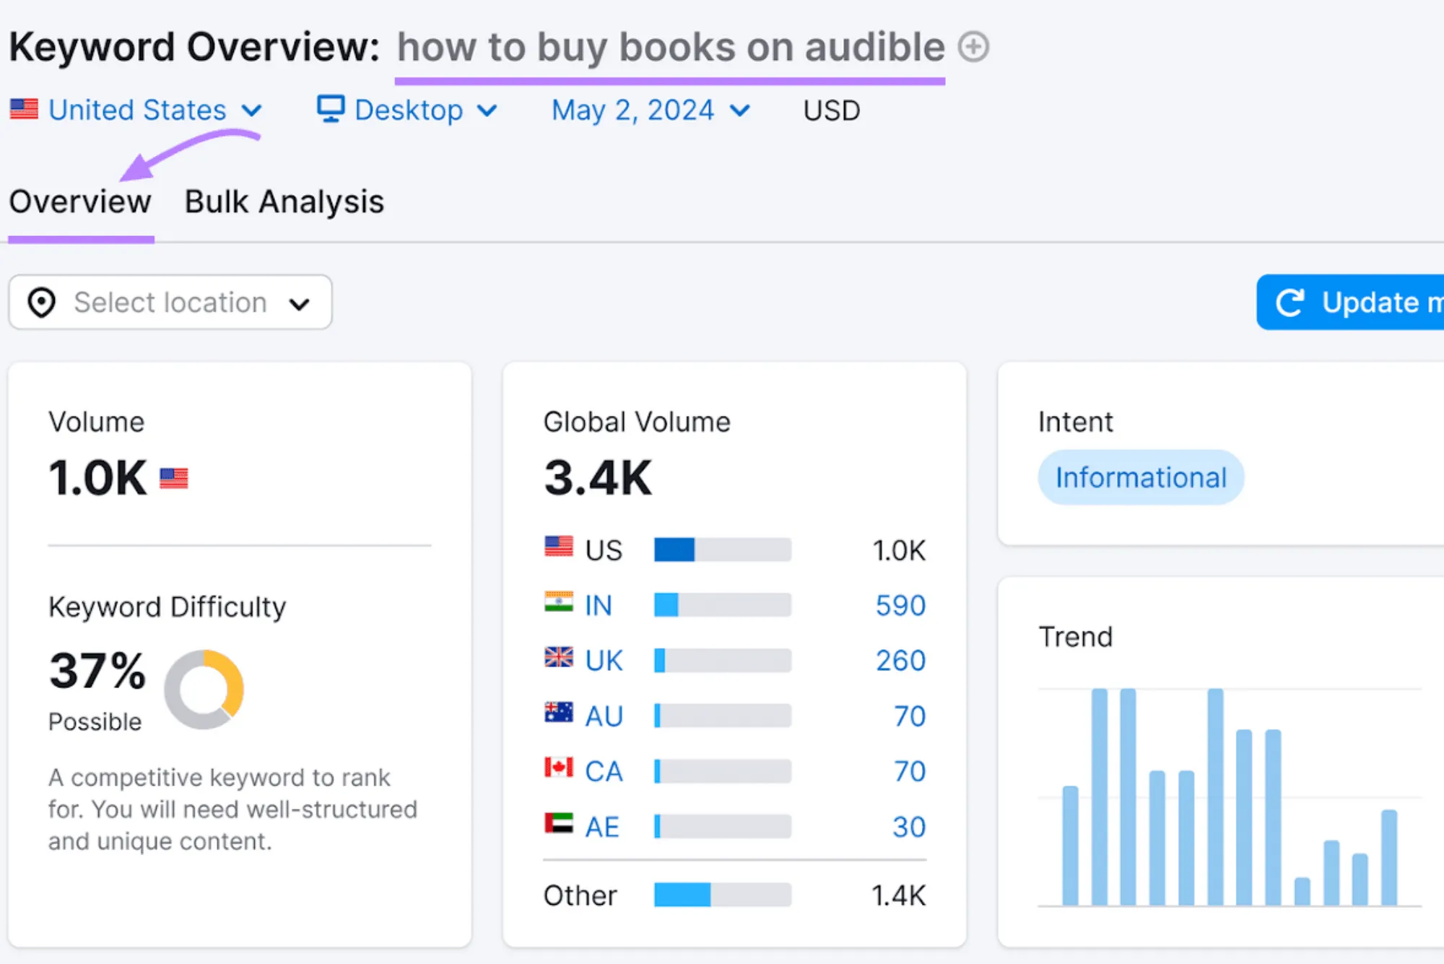Viewport: 1444px width, 964px height.
Task: Click the 260 volume value for UK
Action: (900, 661)
